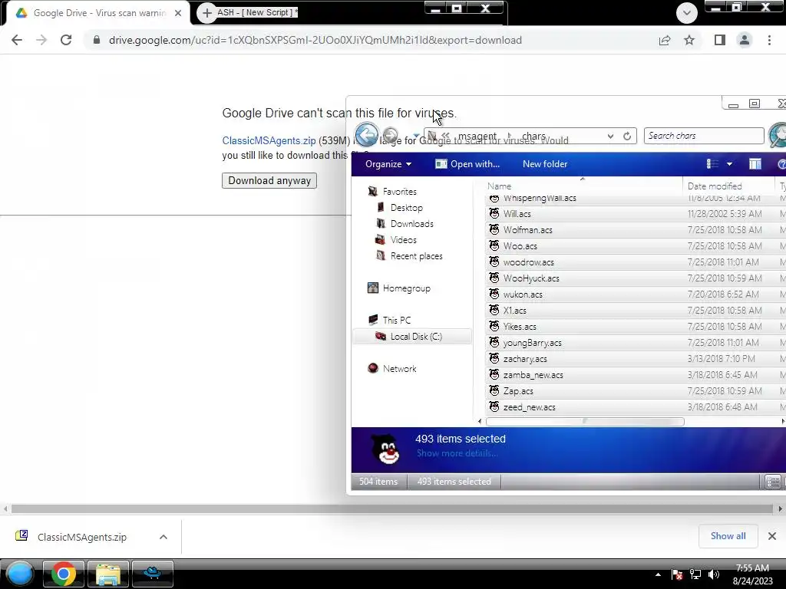The width and height of the screenshot is (786, 589).
Task: Click Explorer horizontal scrollbar thumb
Action: pos(585,422)
